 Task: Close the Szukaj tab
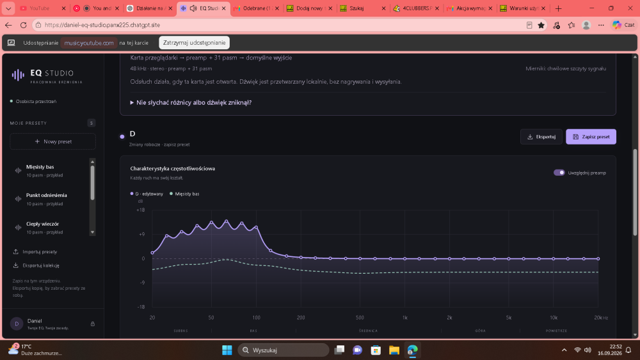(x=383, y=8)
